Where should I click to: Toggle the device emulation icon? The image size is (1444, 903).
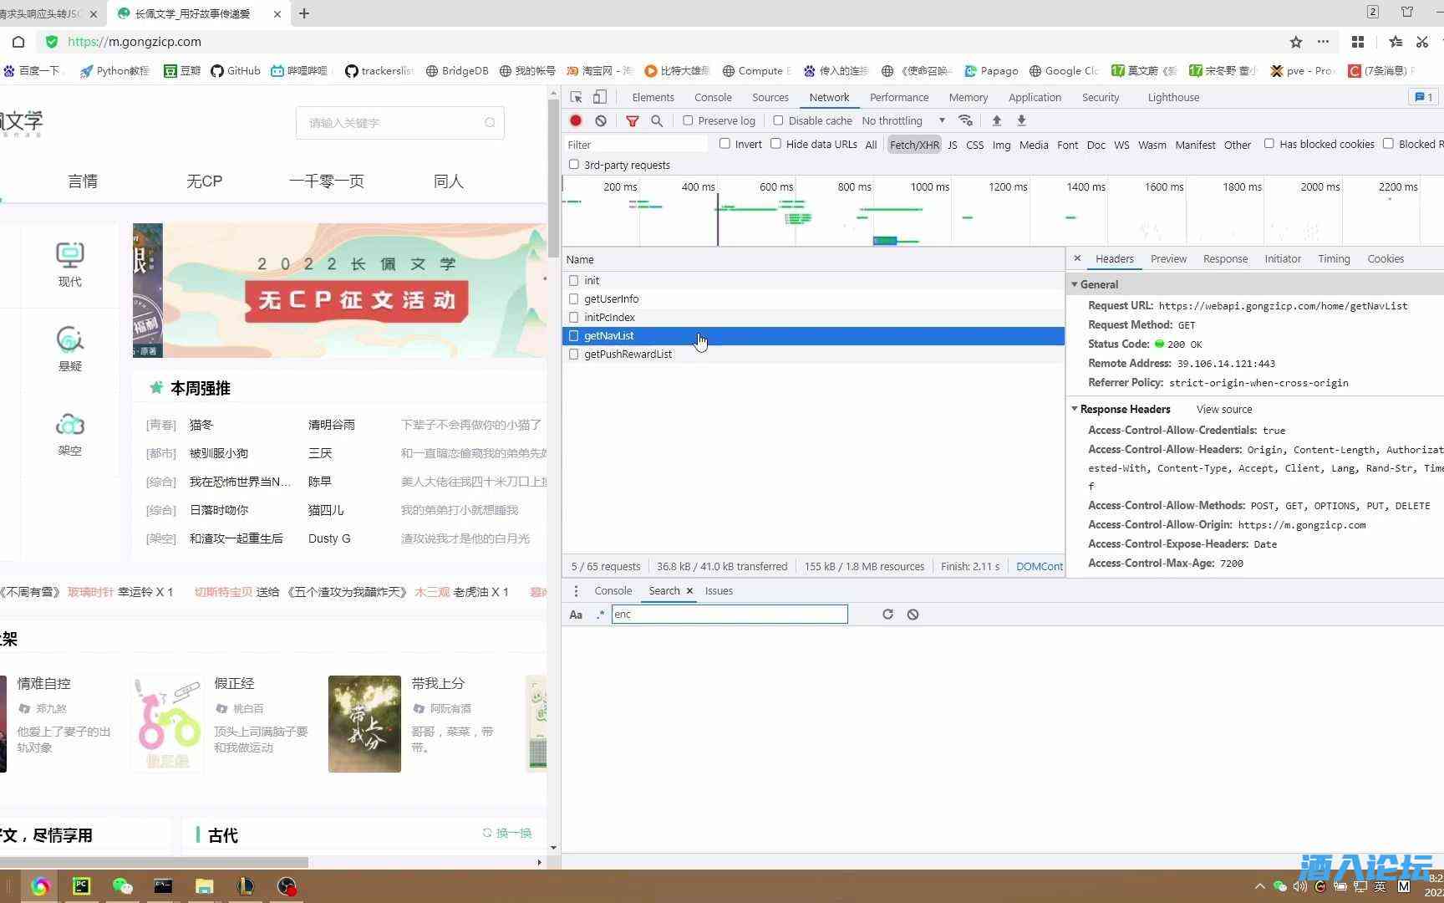point(599,97)
